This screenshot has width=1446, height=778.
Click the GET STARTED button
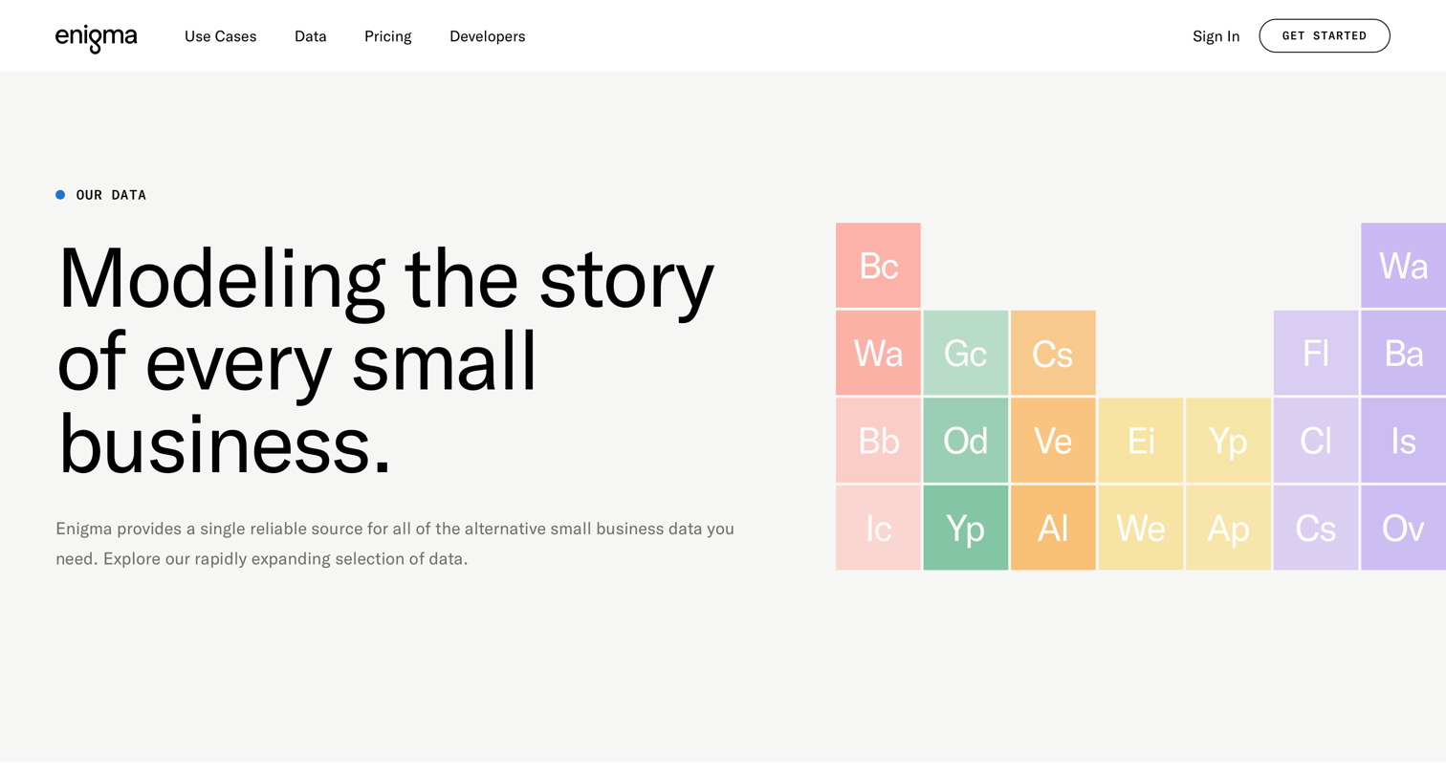tap(1324, 35)
